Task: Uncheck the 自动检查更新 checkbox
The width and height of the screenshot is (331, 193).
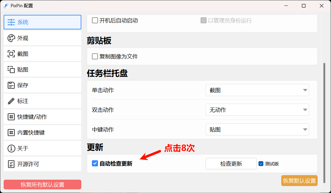Action: tap(95, 164)
